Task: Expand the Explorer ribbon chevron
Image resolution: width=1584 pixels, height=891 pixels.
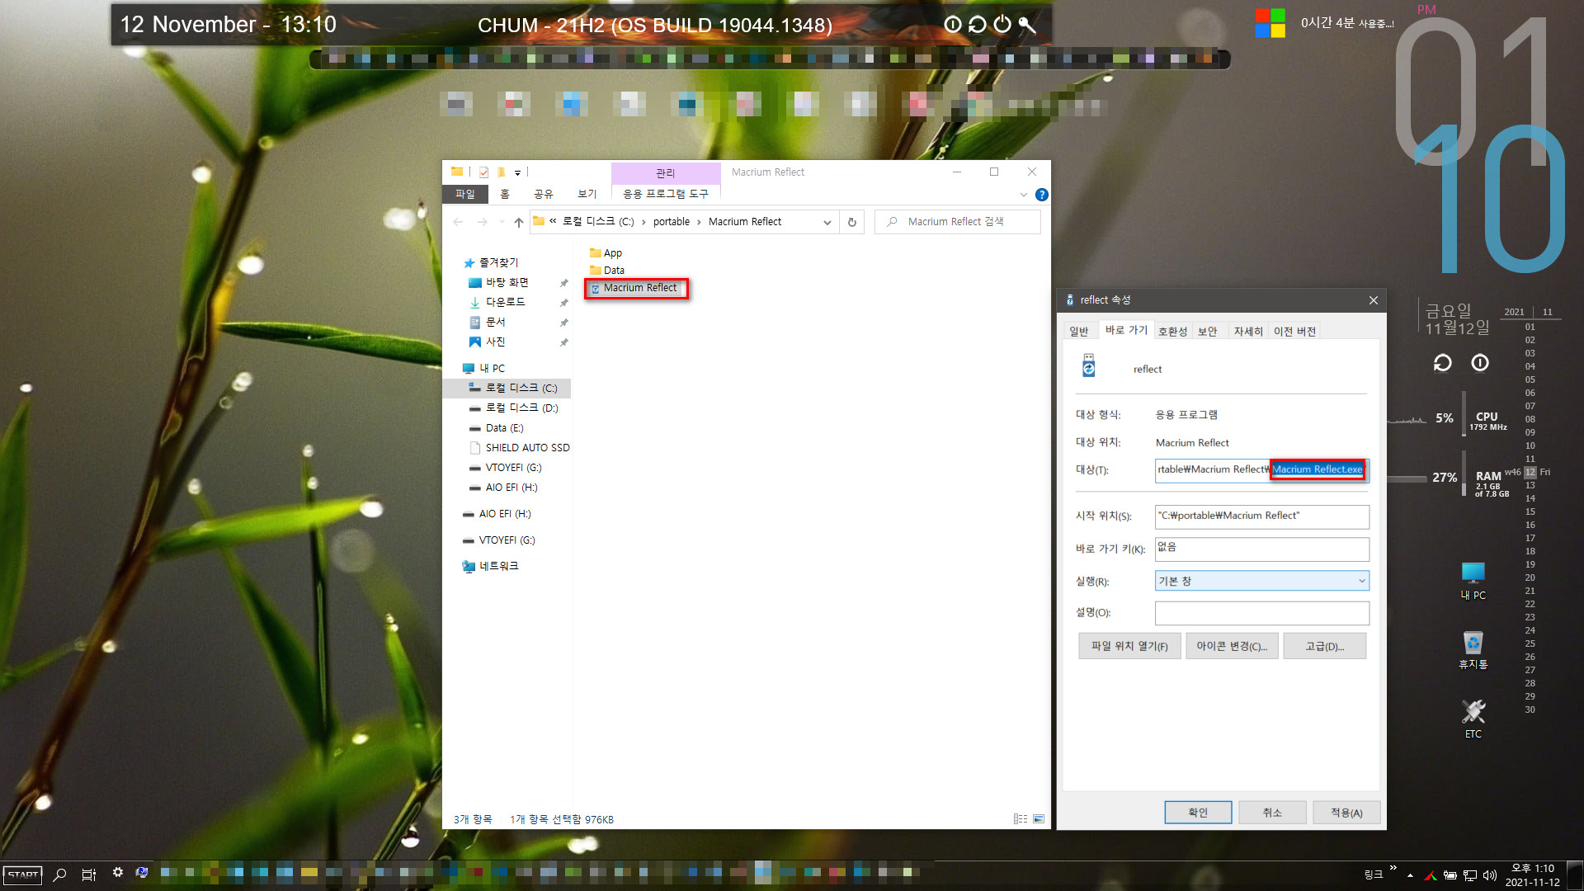Action: 1024,195
